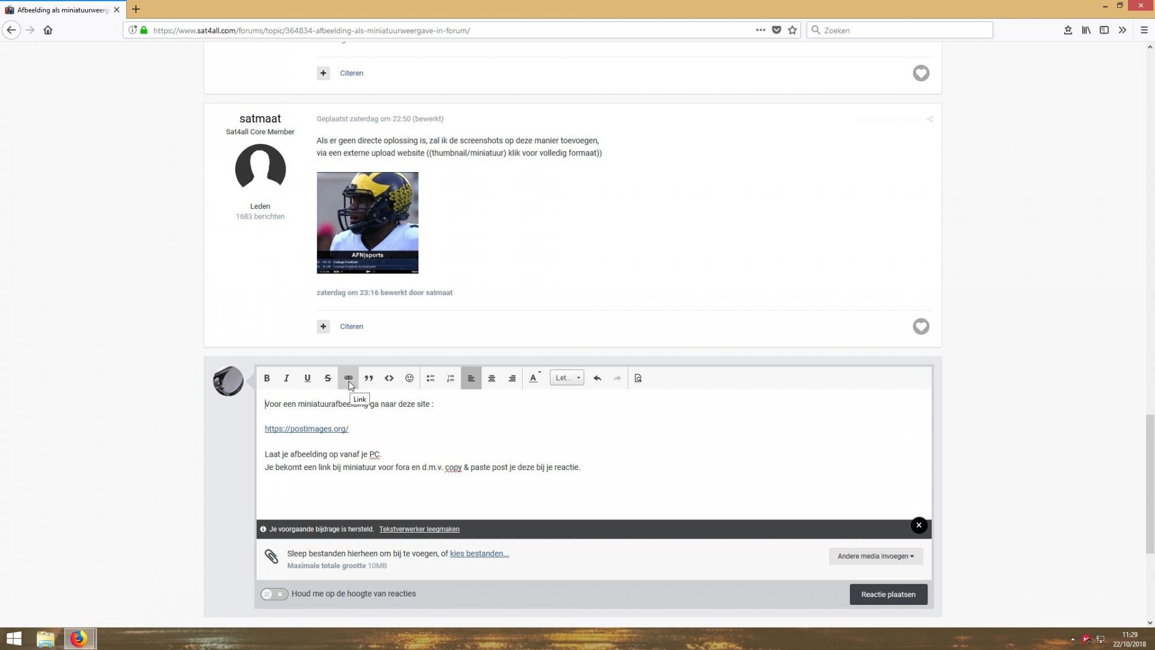Click the strikethrough formatting icon

coord(328,378)
